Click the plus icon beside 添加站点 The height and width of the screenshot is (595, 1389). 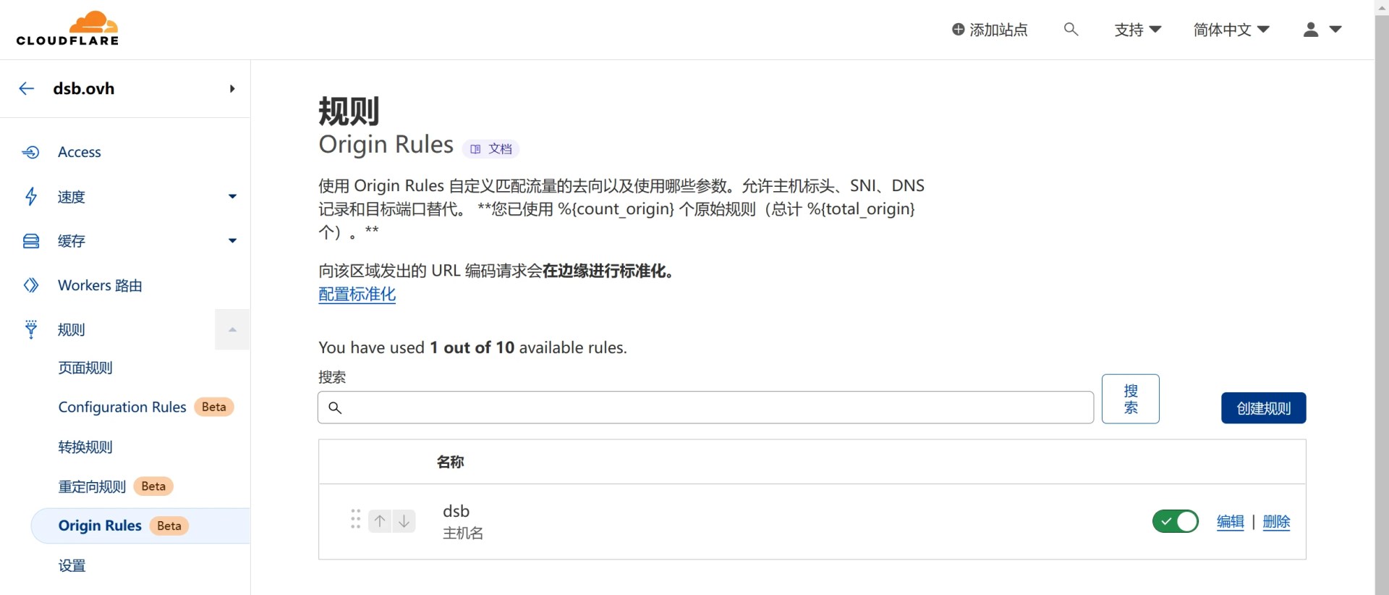tap(959, 30)
